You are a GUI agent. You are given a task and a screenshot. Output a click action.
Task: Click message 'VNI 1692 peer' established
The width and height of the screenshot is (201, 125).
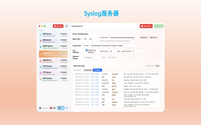137,77
